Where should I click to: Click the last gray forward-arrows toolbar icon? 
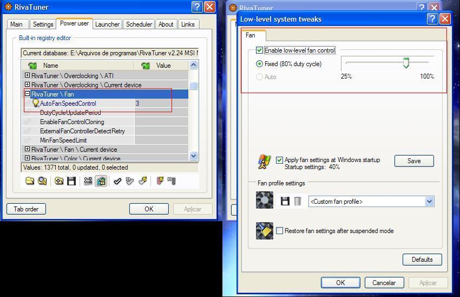click(x=172, y=180)
